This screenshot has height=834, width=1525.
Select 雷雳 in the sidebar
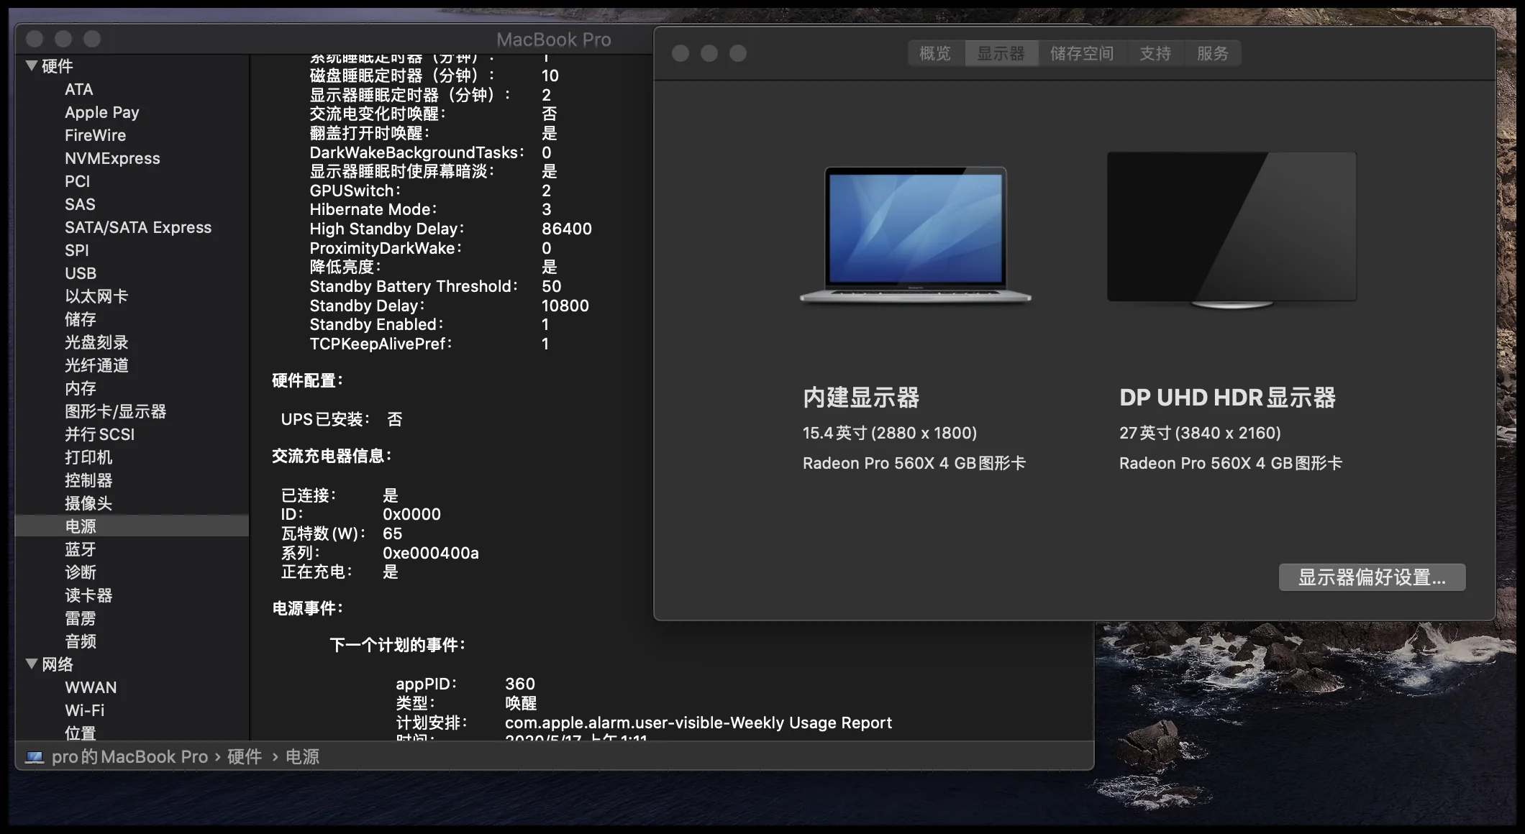click(x=81, y=618)
